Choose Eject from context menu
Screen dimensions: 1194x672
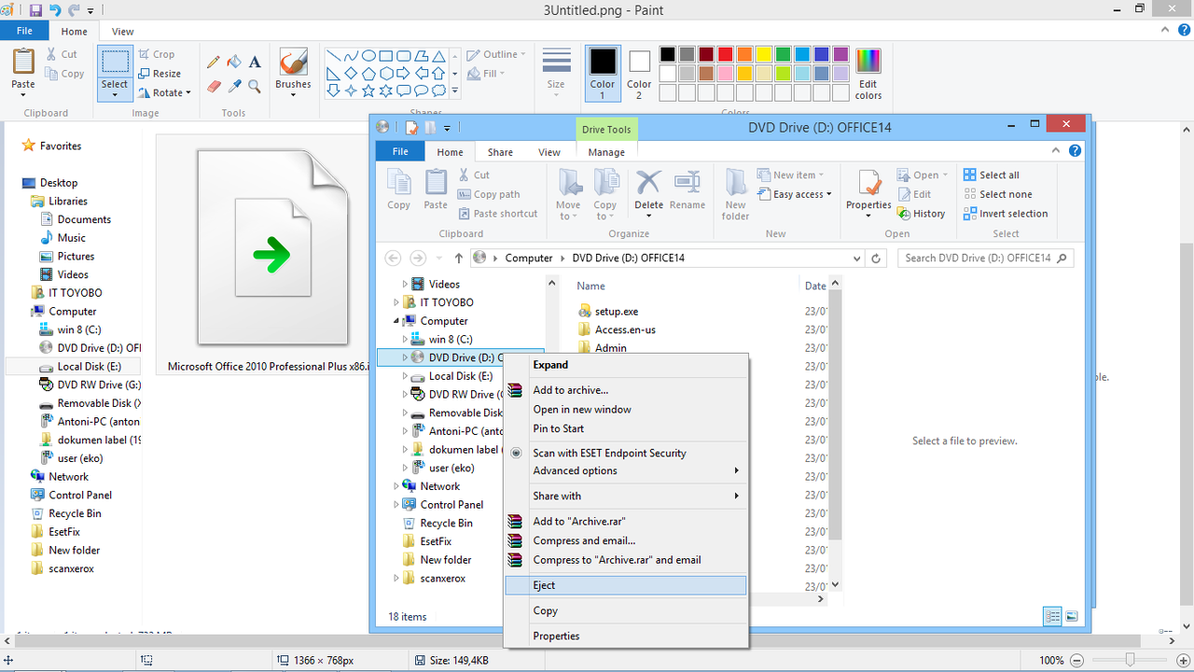tap(625, 585)
